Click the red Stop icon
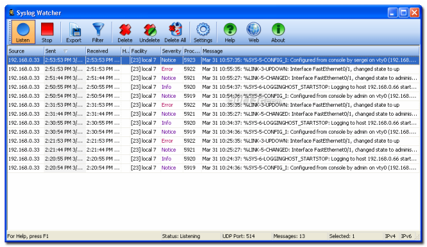The image size is (427, 247). [x=47, y=30]
